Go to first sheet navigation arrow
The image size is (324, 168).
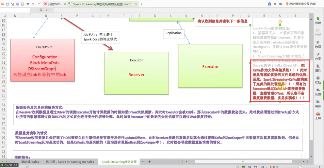[3, 161]
